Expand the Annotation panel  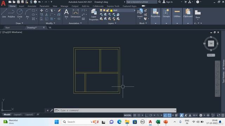pos(75,23)
